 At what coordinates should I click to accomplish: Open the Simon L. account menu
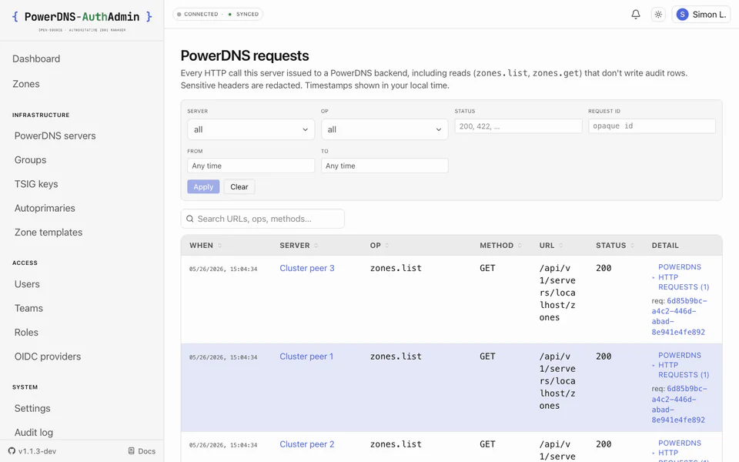tap(701, 15)
